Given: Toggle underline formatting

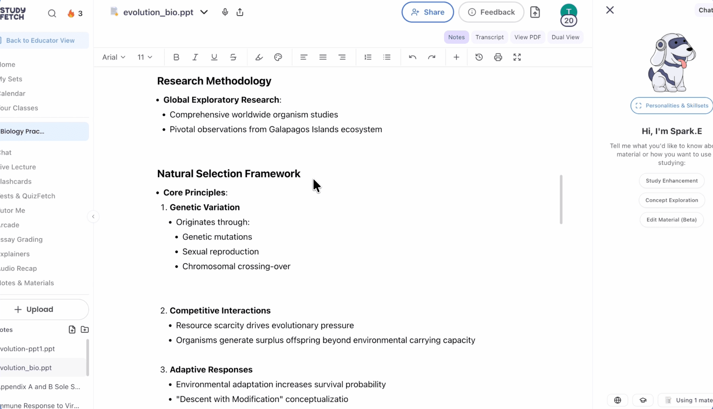Looking at the screenshot, I should pos(214,57).
